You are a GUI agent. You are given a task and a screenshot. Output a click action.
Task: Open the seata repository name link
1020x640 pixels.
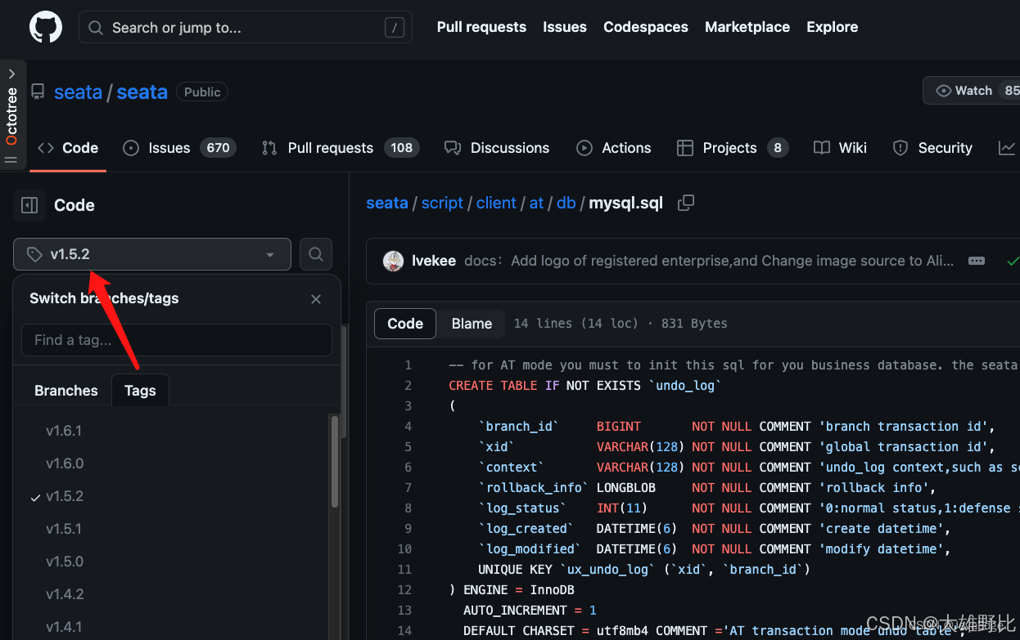click(x=142, y=92)
